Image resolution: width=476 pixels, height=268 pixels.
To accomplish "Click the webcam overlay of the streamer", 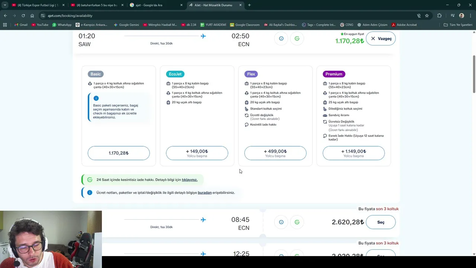I will (51, 239).
